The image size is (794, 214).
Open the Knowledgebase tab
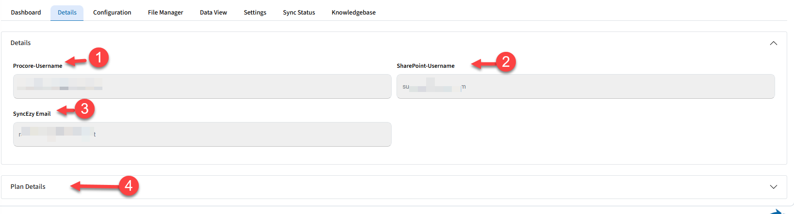353,13
